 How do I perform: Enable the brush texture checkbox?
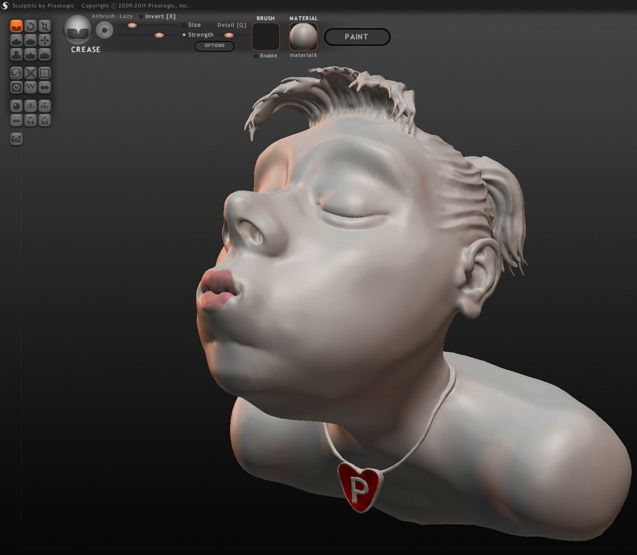[x=256, y=56]
